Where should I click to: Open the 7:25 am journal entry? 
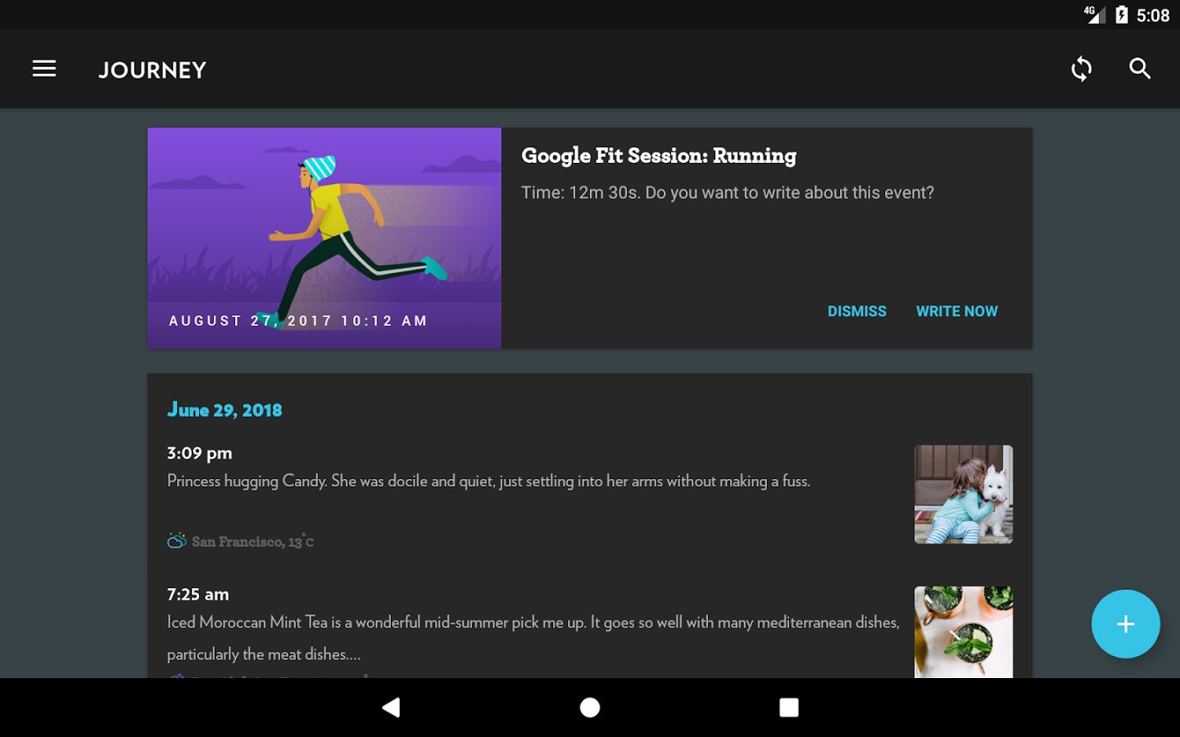tap(590, 628)
